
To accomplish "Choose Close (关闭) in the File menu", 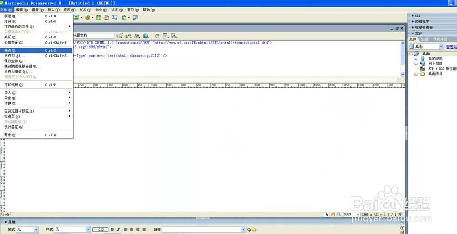I will pyautogui.click(x=37, y=37).
